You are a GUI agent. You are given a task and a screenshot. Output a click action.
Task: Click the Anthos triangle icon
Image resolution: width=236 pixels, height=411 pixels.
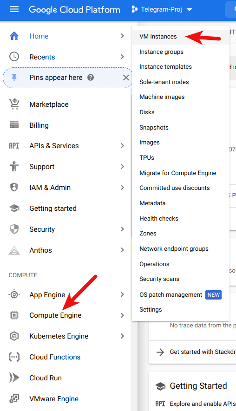coord(14,250)
